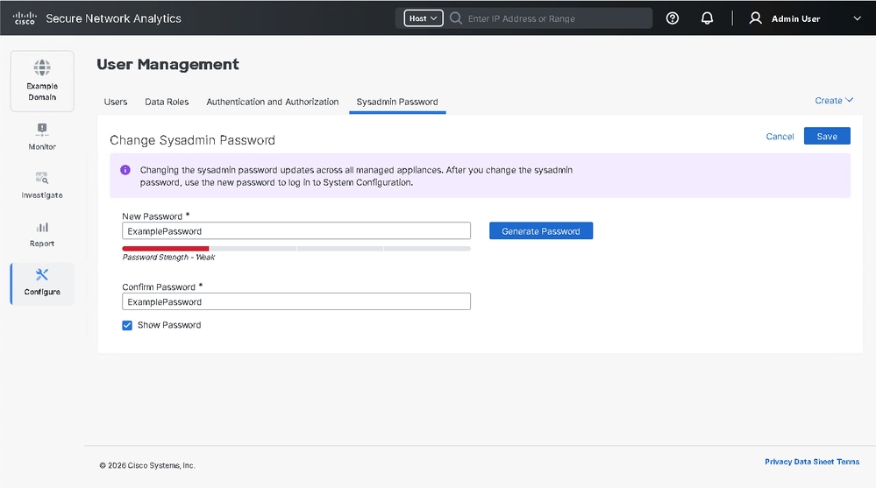The height and width of the screenshot is (488, 876).
Task: Open the Terms footer link
Action: point(848,462)
